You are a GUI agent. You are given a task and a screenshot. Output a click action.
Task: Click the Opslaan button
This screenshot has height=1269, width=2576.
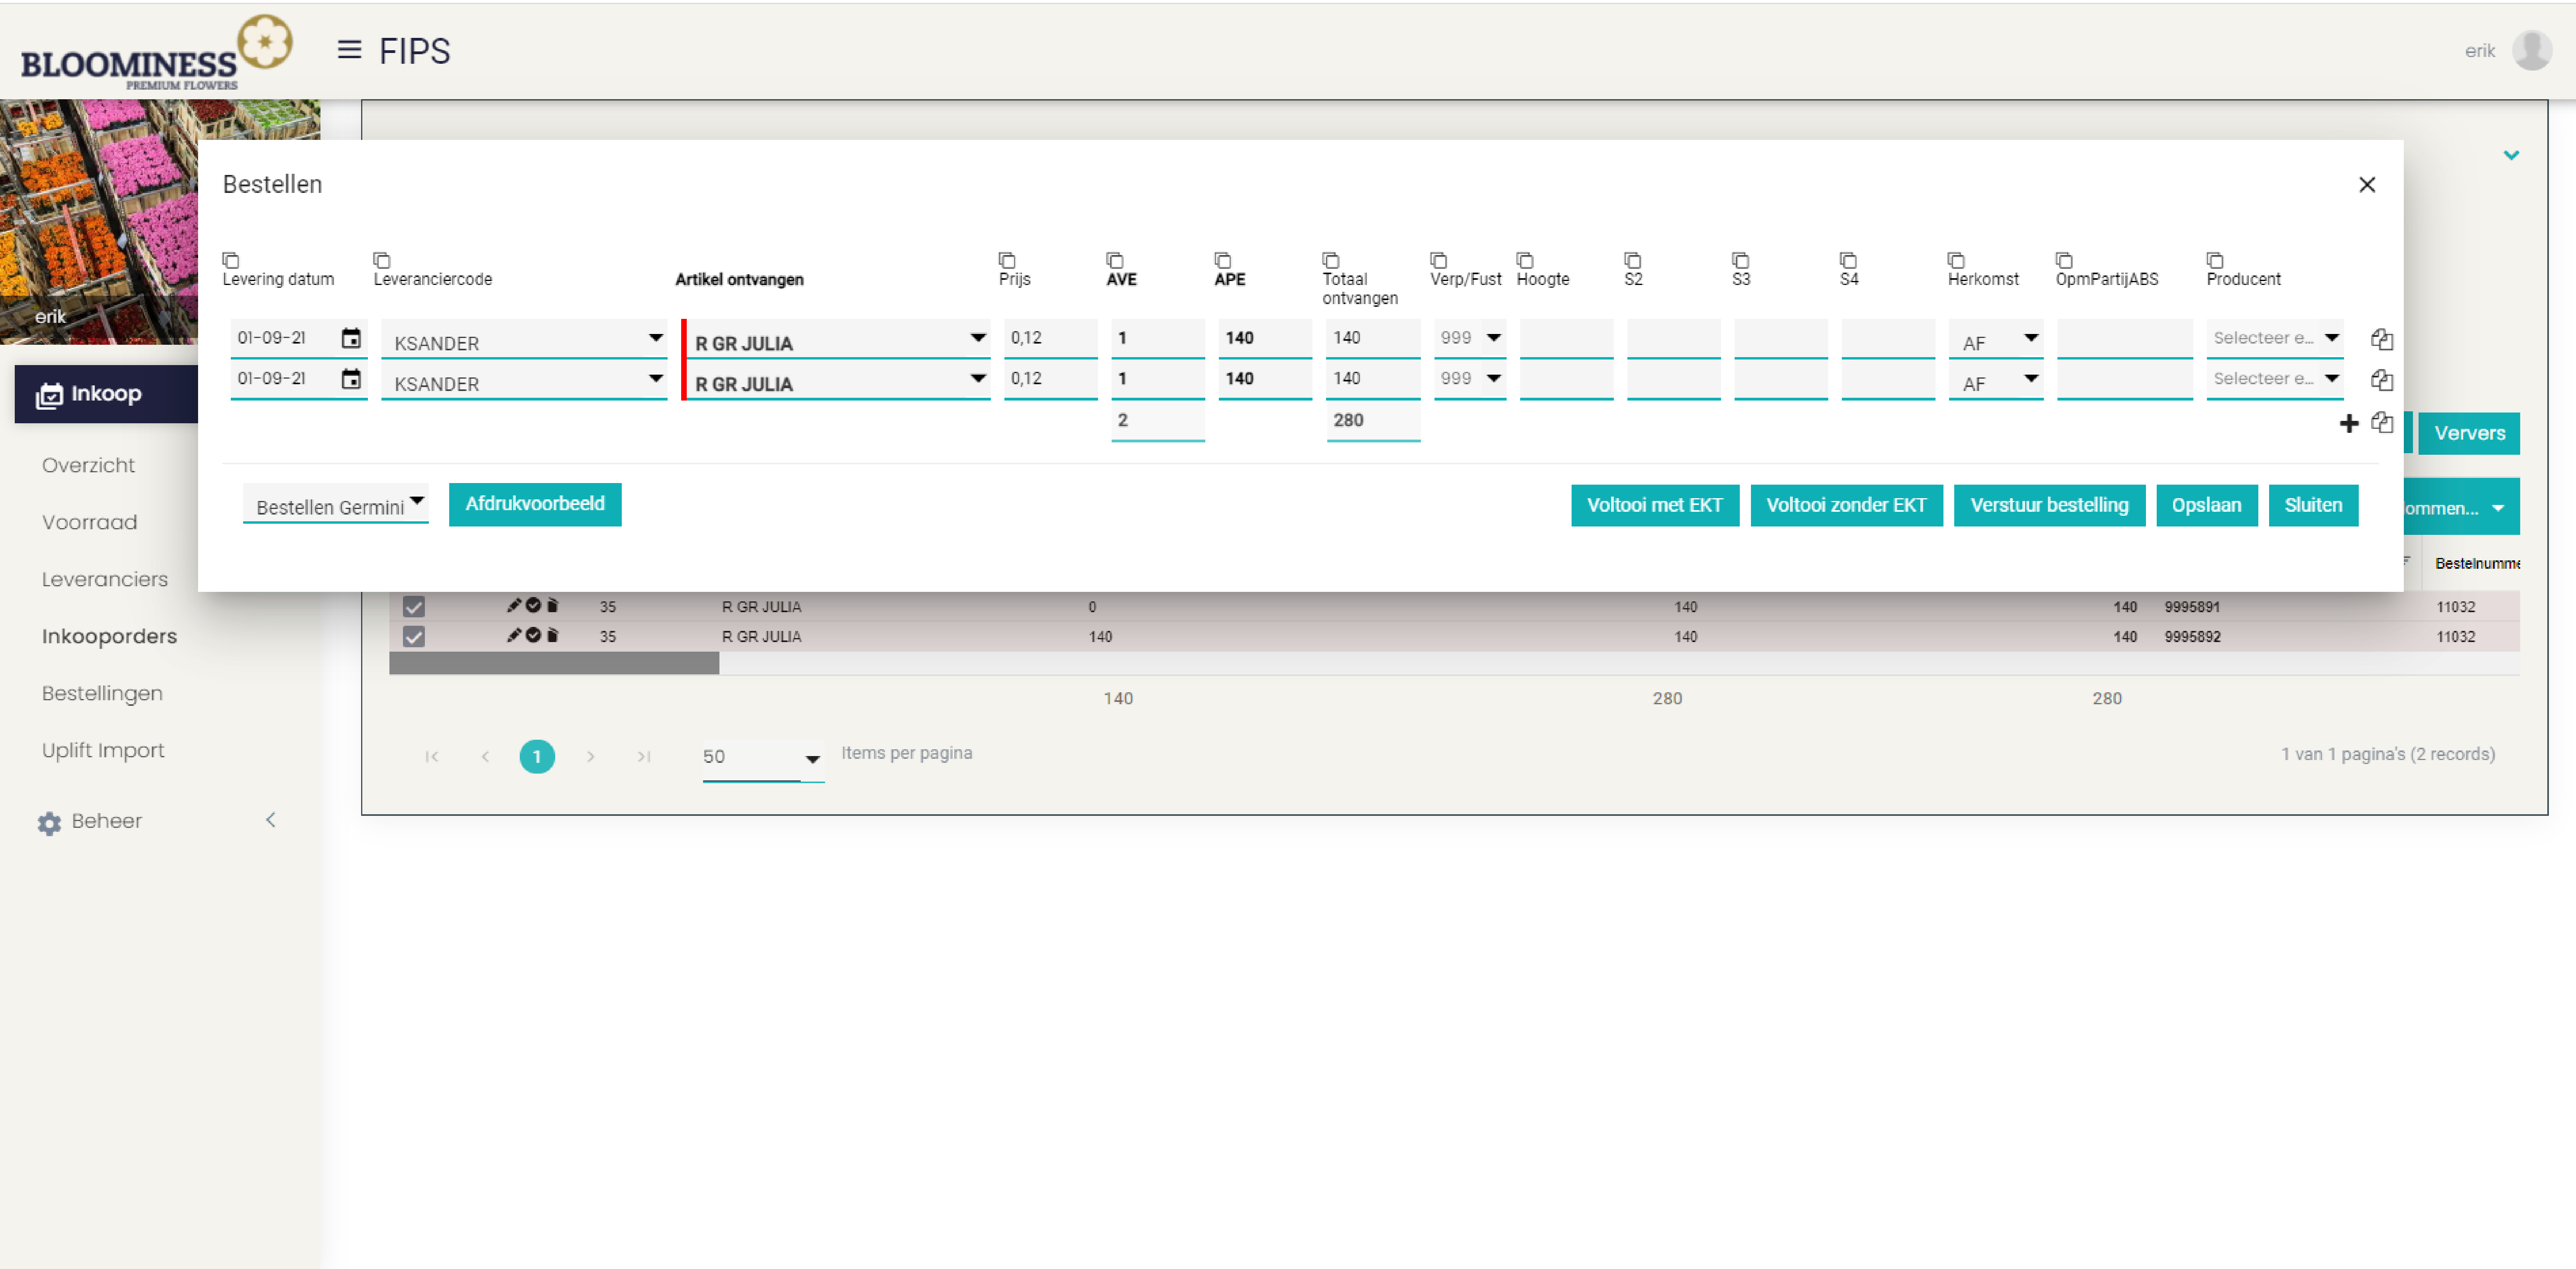pos(2206,505)
